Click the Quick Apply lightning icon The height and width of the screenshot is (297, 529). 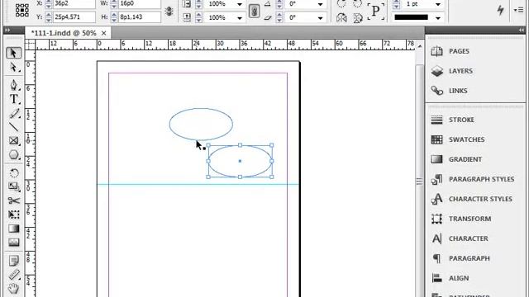click(x=501, y=10)
